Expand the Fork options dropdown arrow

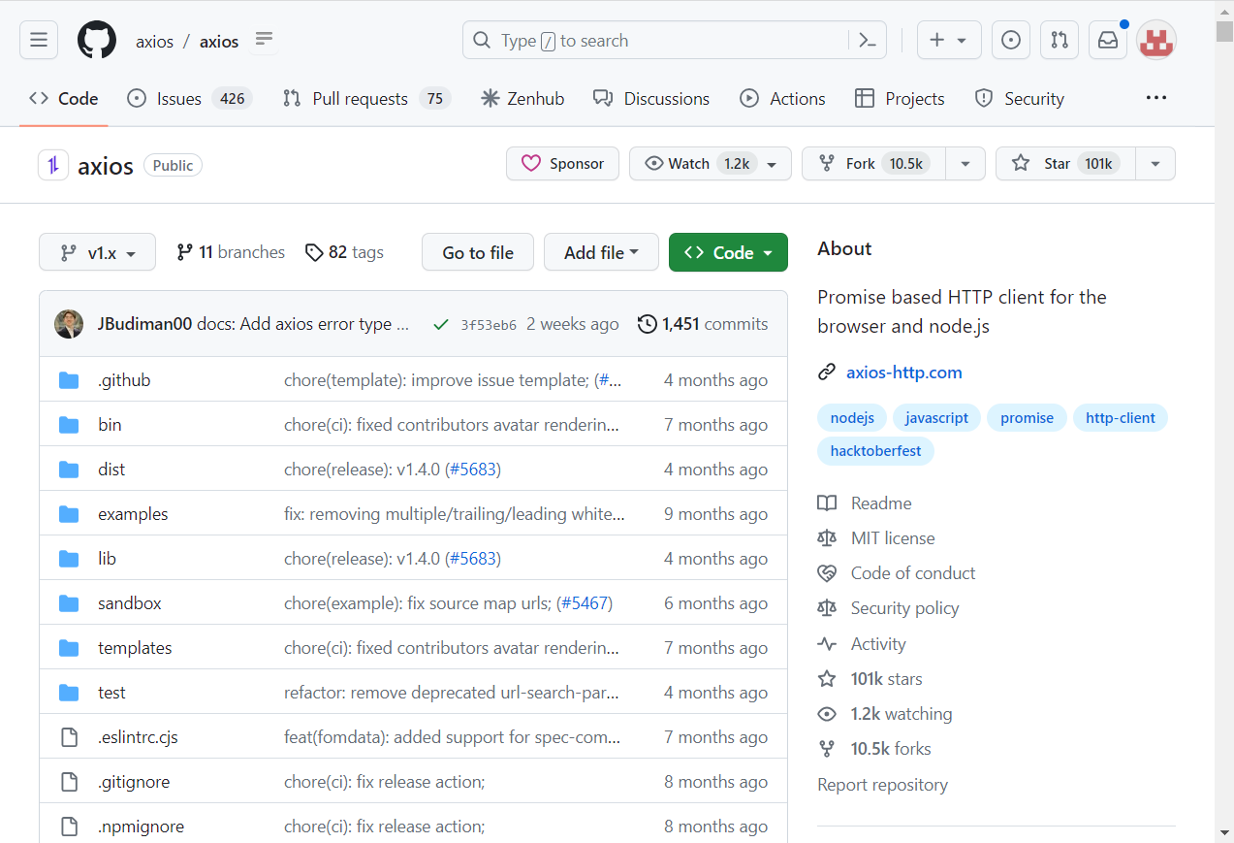point(965,164)
